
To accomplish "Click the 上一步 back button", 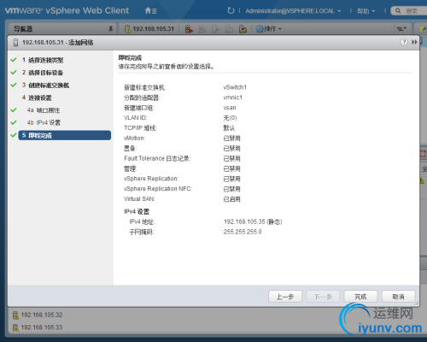I will (x=285, y=297).
